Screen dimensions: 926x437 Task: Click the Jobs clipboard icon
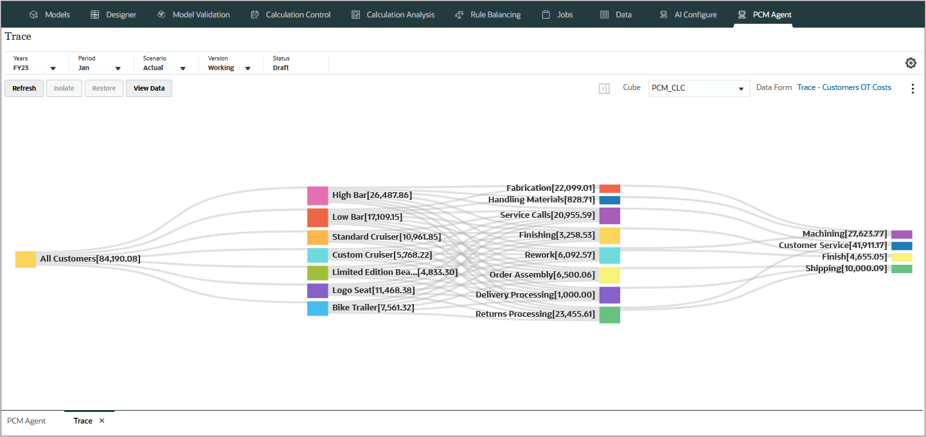coord(546,15)
